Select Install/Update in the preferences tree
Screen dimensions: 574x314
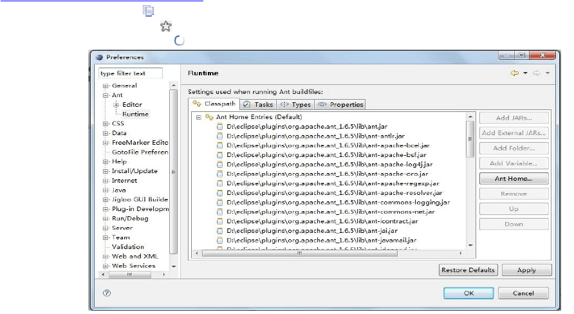[134, 171]
